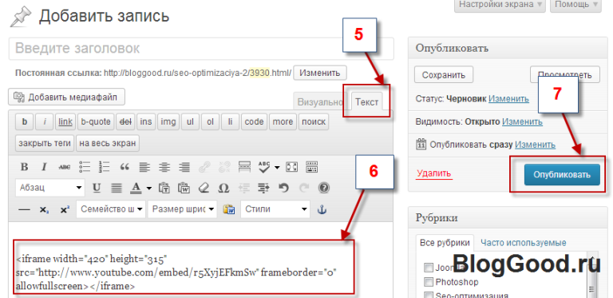
Task: Click the blue Опубликовать button
Action: tap(562, 174)
